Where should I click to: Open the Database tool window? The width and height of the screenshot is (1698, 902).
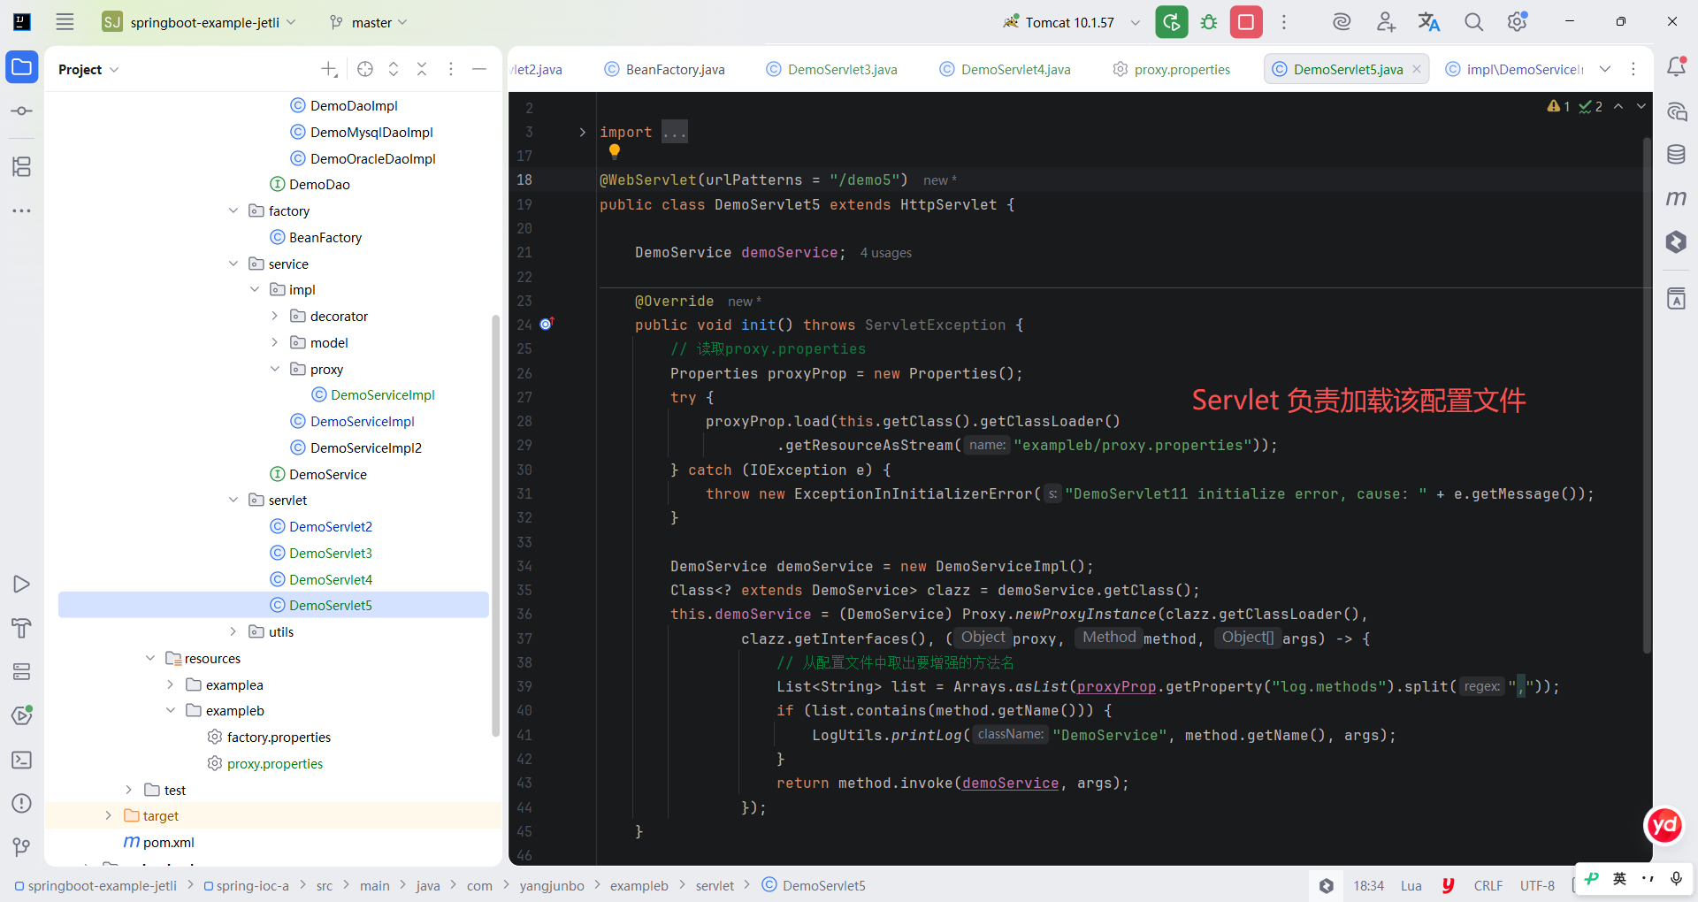tap(1676, 155)
